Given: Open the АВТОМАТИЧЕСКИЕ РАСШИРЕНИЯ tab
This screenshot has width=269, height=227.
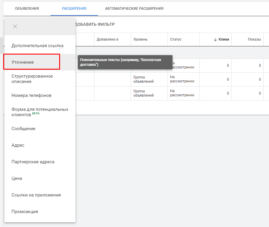Looking at the screenshot, I should 134,9.
